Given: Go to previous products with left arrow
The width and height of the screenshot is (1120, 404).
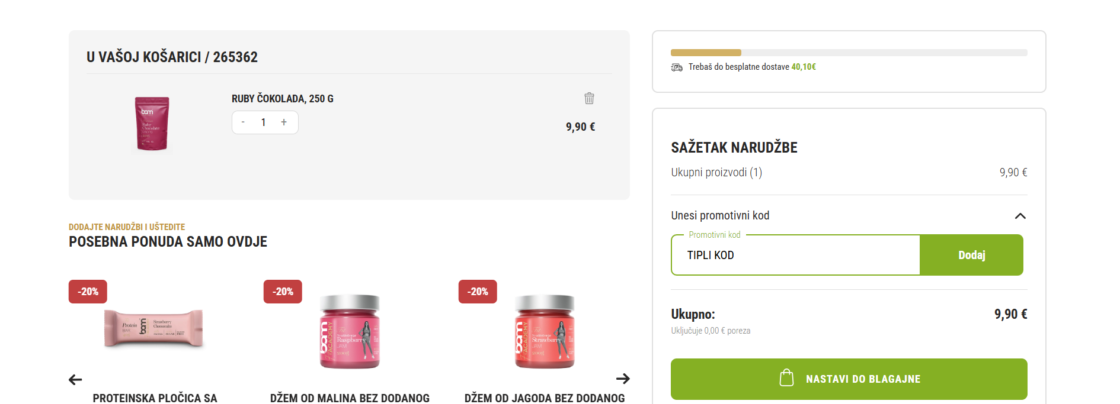Looking at the screenshot, I should click(x=75, y=380).
